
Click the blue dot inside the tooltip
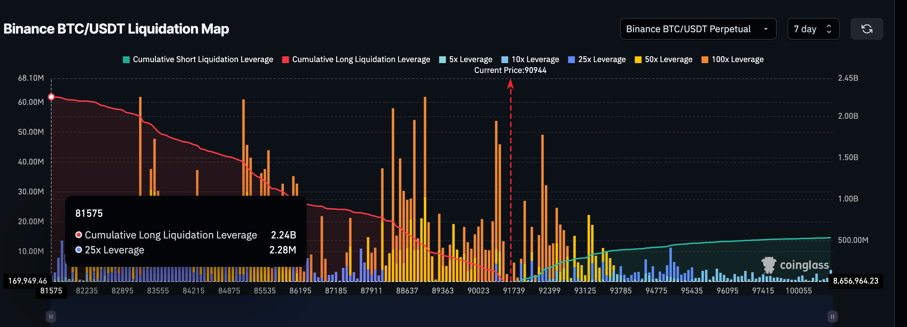pyautogui.click(x=79, y=250)
